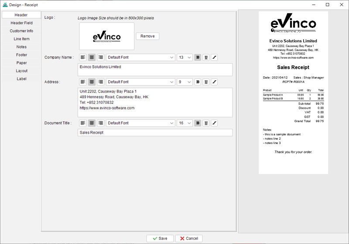Open Company Name font dropdown
The image size is (349, 244).
click(x=140, y=57)
